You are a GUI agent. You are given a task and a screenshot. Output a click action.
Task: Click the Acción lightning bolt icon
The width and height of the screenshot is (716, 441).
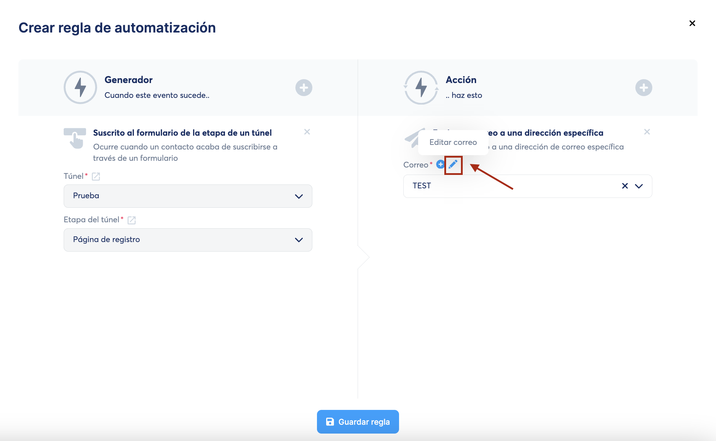[421, 87]
